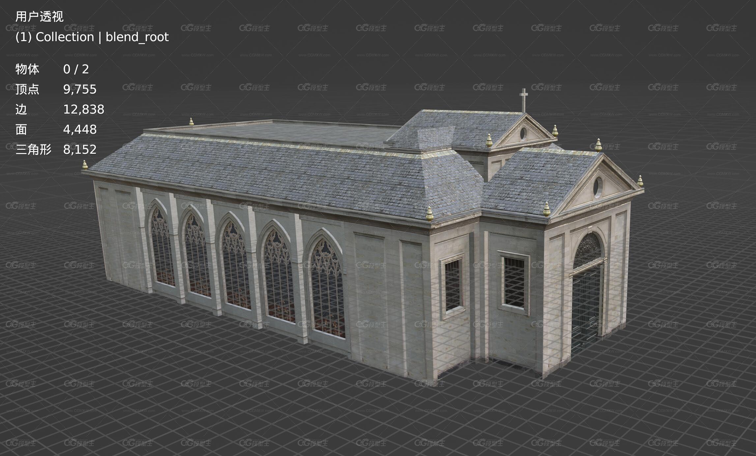Click the vertex count '9,755'

[x=80, y=89]
